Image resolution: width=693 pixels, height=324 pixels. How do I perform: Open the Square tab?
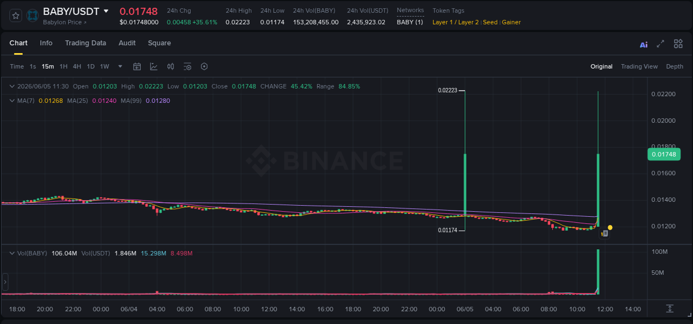pyautogui.click(x=159, y=43)
